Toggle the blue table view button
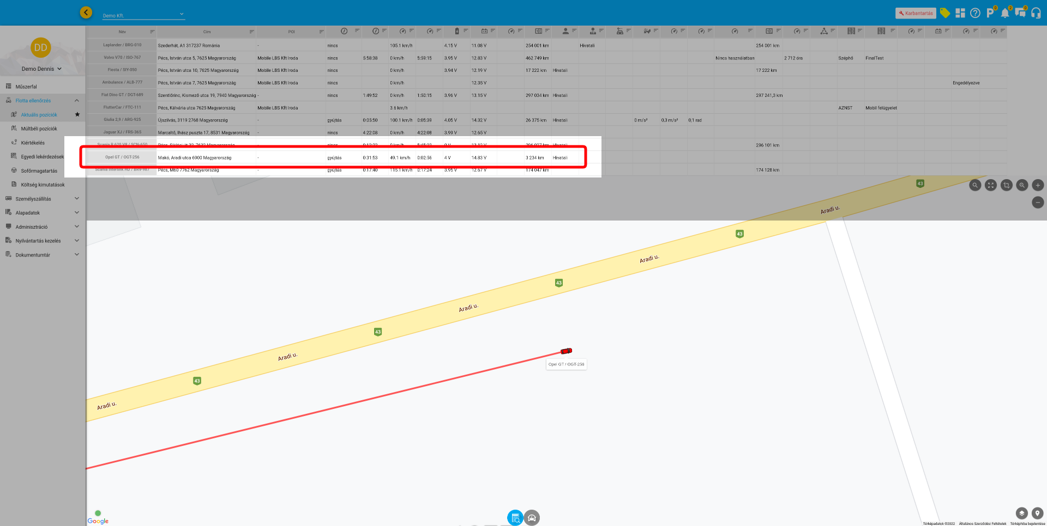This screenshot has width=1047, height=526. [x=515, y=518]
